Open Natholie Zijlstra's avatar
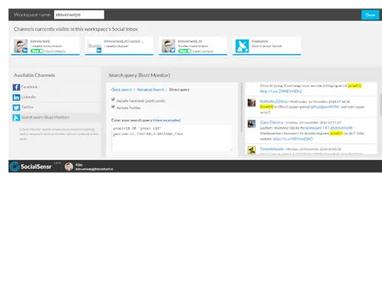Screen dimensions: 382x286 (251, 103)
